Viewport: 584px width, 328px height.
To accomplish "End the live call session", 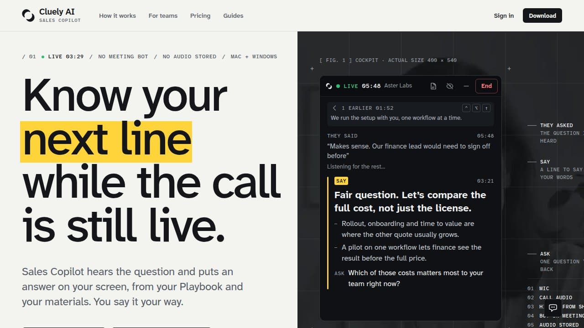I will pyautogui.click(x=486, y=86).
